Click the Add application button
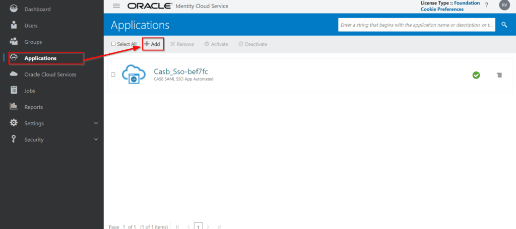 click(x=153, y=44)
